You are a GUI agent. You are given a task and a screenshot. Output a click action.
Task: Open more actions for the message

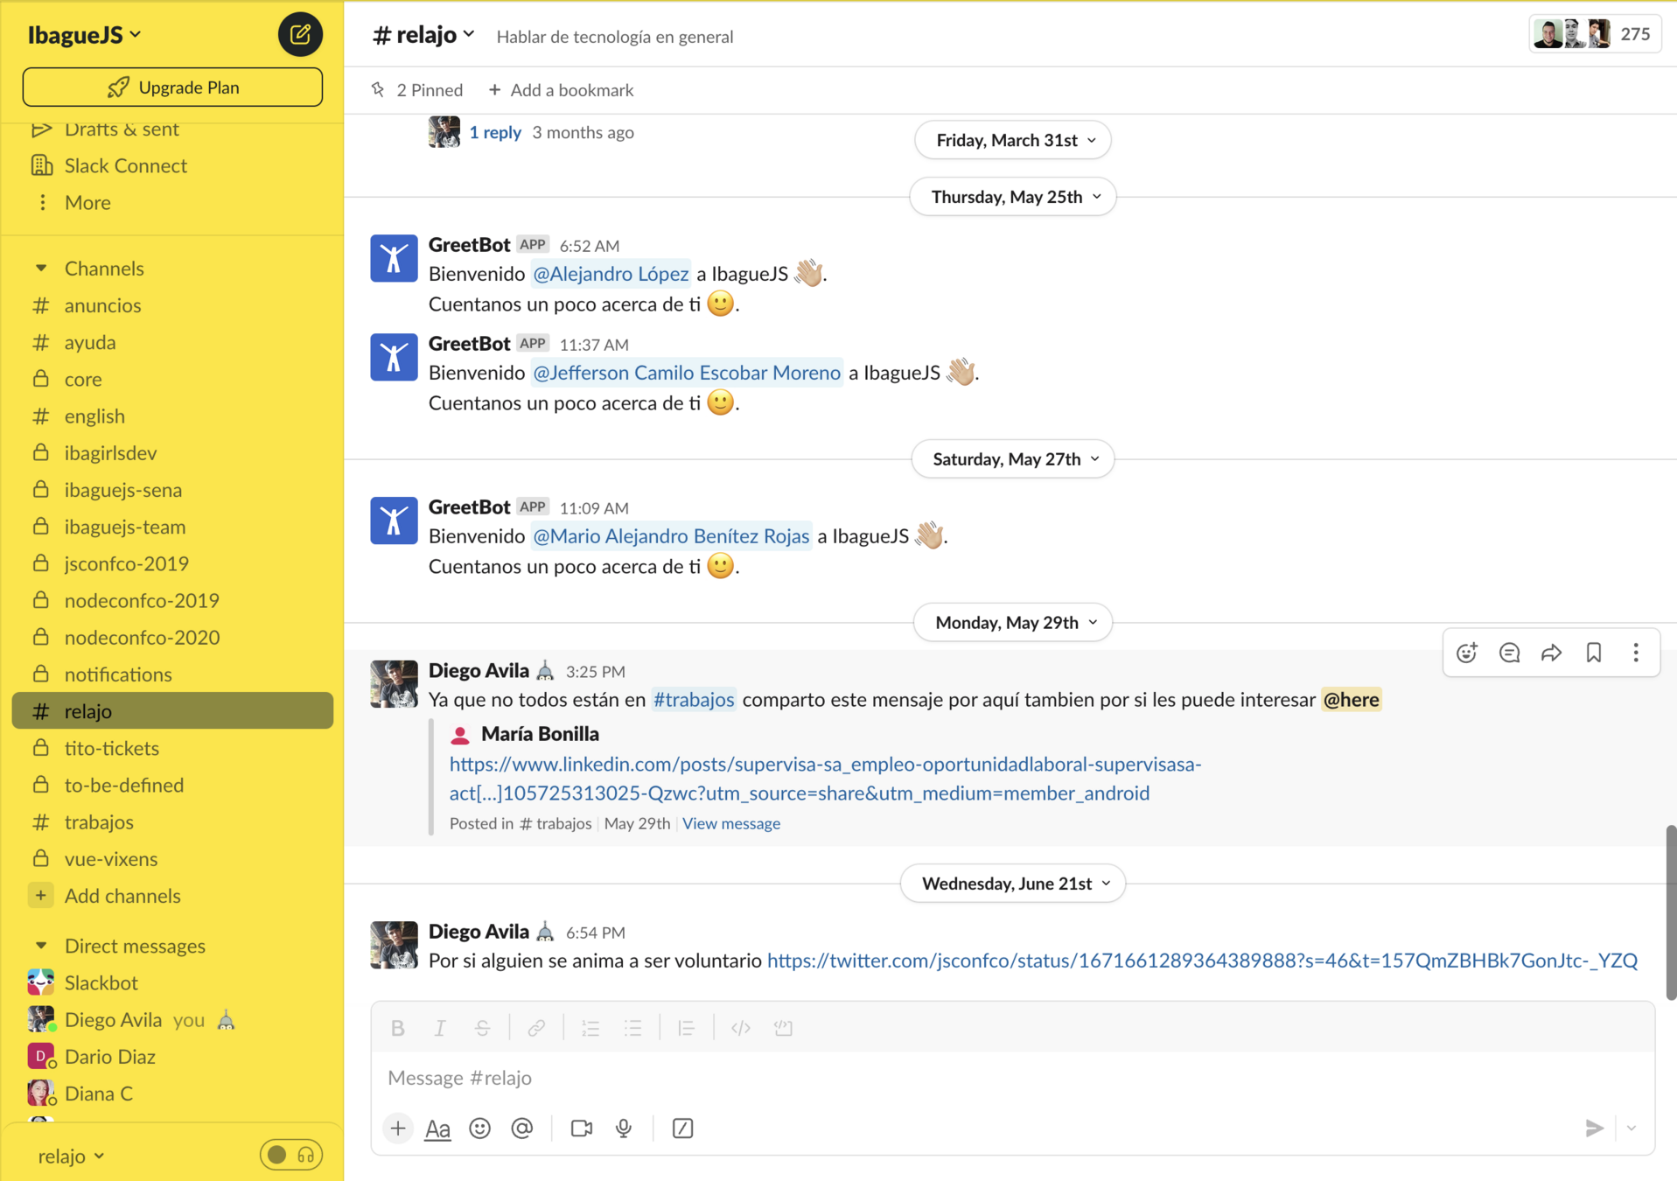click(x=1636, y=653)
